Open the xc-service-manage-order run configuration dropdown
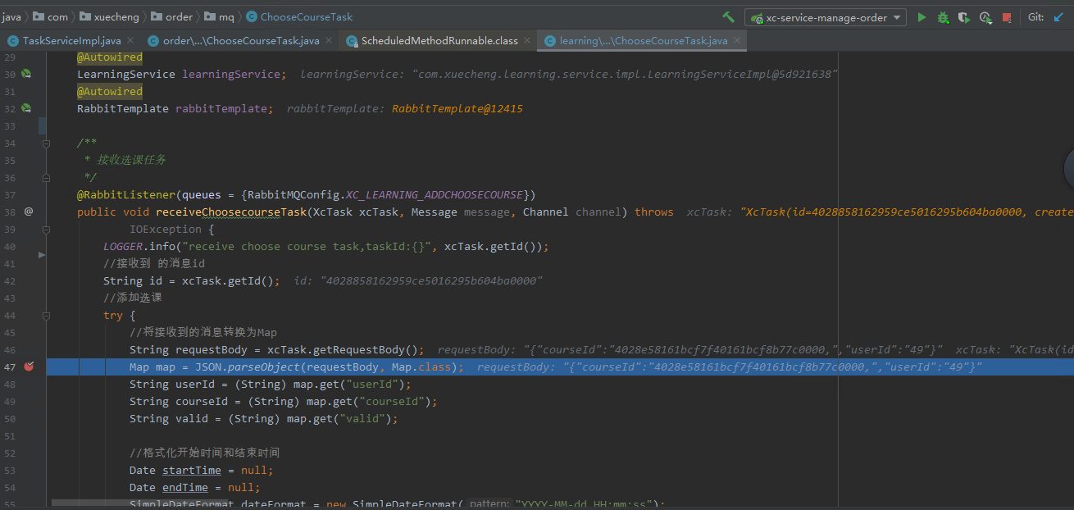 pyautogui.click(x=825, y=17)
